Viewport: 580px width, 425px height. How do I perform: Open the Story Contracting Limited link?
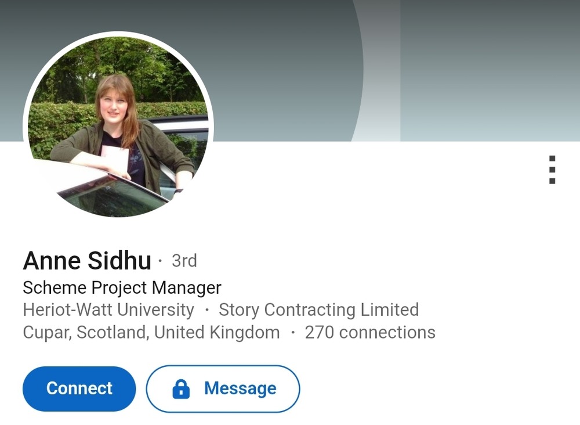coord(318,309)
